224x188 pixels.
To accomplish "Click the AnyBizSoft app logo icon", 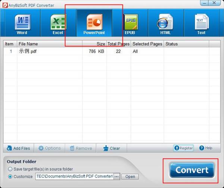I will pos(5,6).
